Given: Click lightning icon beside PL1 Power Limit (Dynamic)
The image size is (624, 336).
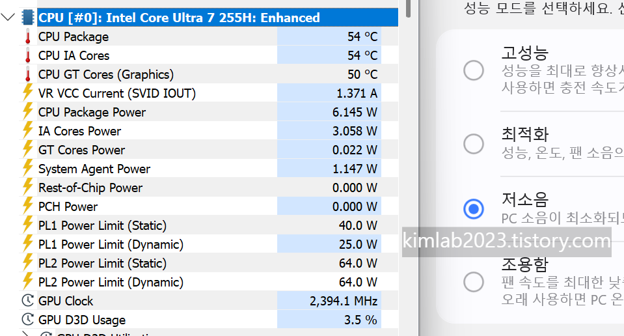Looking at the screenshot, I should coord(28,244).
